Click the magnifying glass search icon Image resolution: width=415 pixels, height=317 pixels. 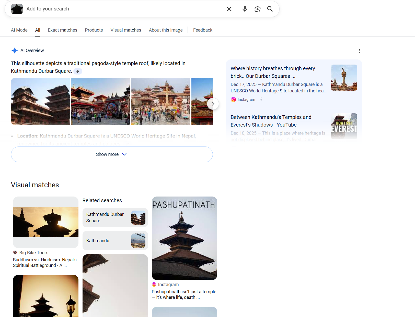(270, 9)
